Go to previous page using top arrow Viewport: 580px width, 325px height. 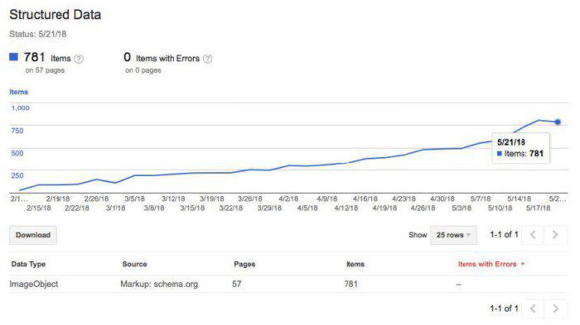click(x=533, y=235)
